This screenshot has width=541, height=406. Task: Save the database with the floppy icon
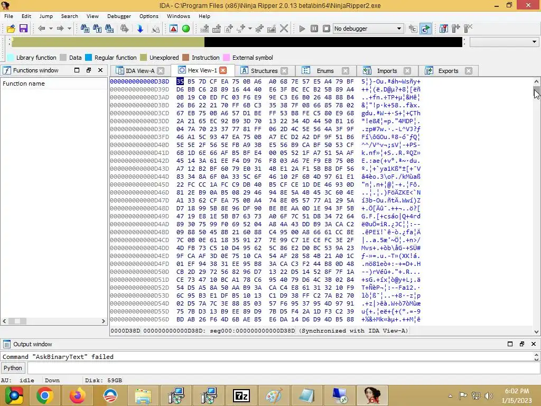point(23,29)
